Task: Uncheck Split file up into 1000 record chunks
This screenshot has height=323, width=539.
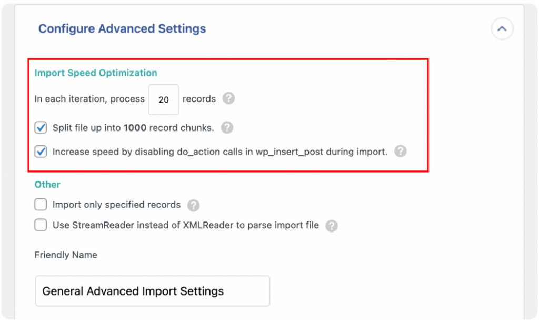Action: point(41,127)
